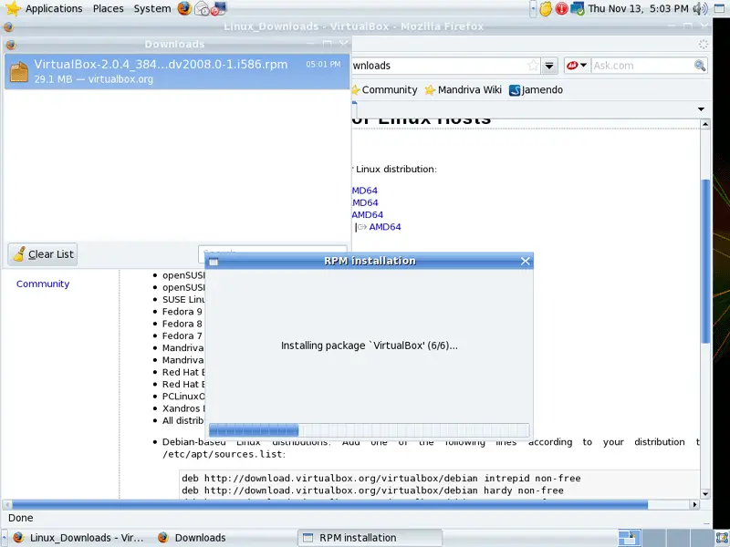Launch Firefox from the top panel
Image resolution: width=730 pixels, height=547 pixels.
(184, 8)
